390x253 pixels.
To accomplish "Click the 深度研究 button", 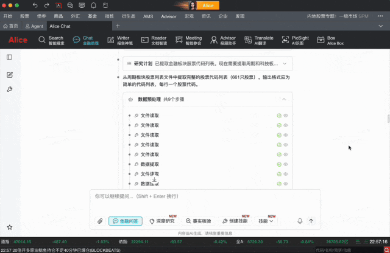I will (x=161, y=221).
